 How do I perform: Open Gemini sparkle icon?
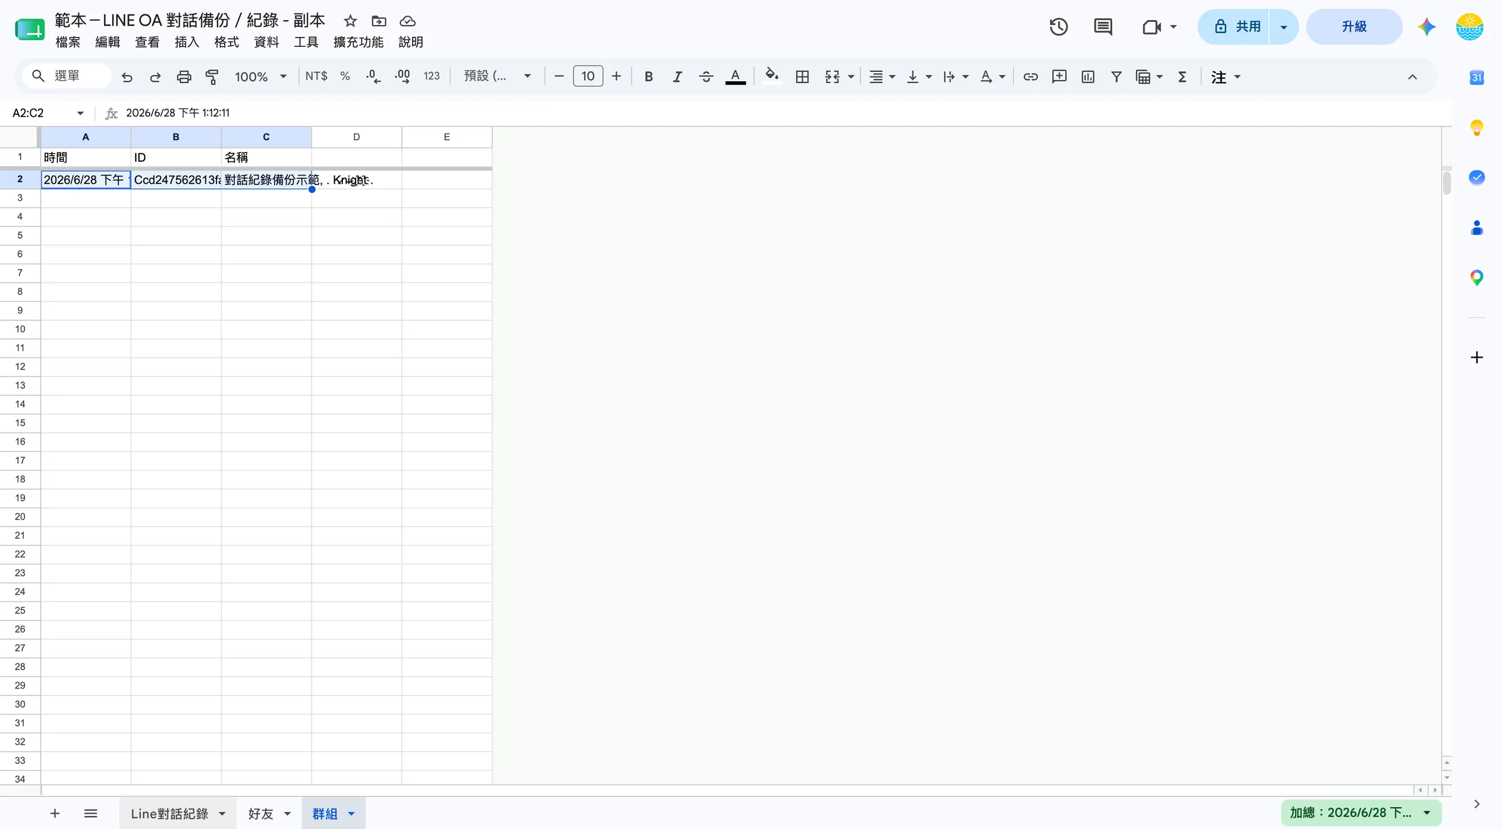coord(1426,27)
